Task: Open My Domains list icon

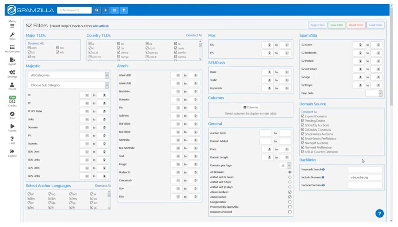Action: click(x=12, y=48)
